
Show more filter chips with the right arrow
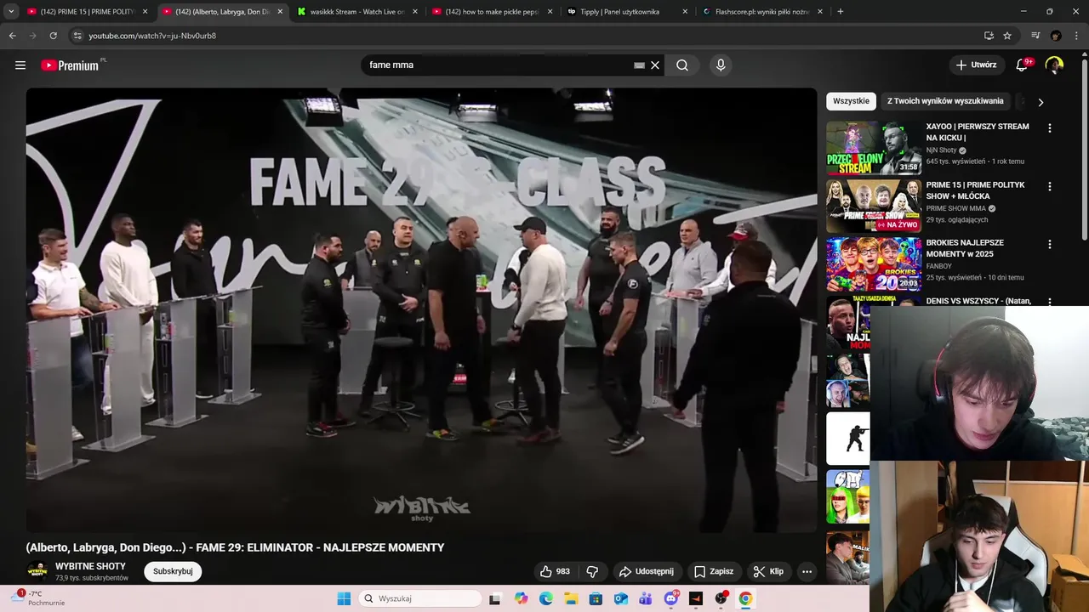pyautogui.click(x=1041, y=102)
